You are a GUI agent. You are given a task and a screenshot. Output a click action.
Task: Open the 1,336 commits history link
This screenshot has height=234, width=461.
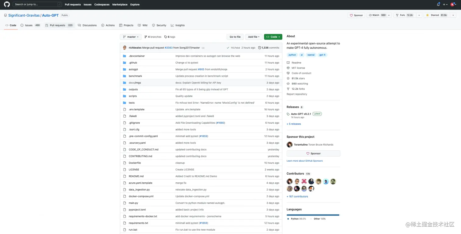click(269, 48)
